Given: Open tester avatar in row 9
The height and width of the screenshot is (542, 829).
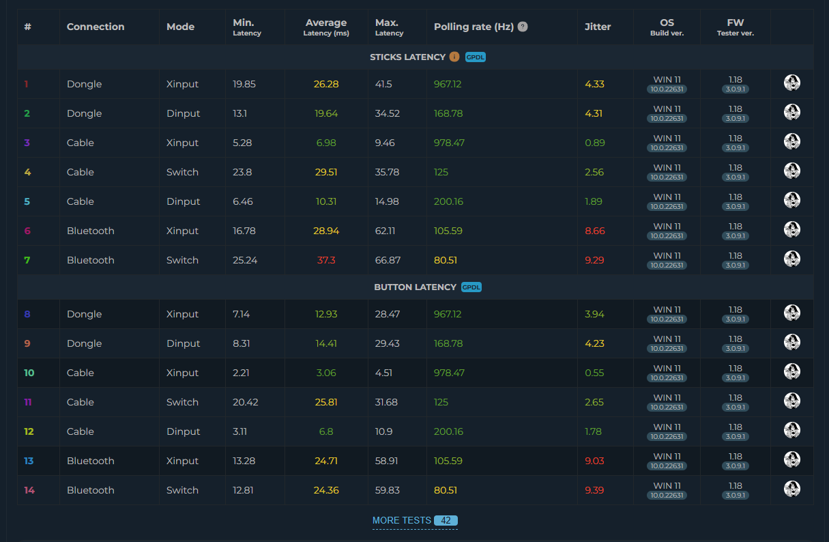Looking at the screenshot, I should (792, 343).
